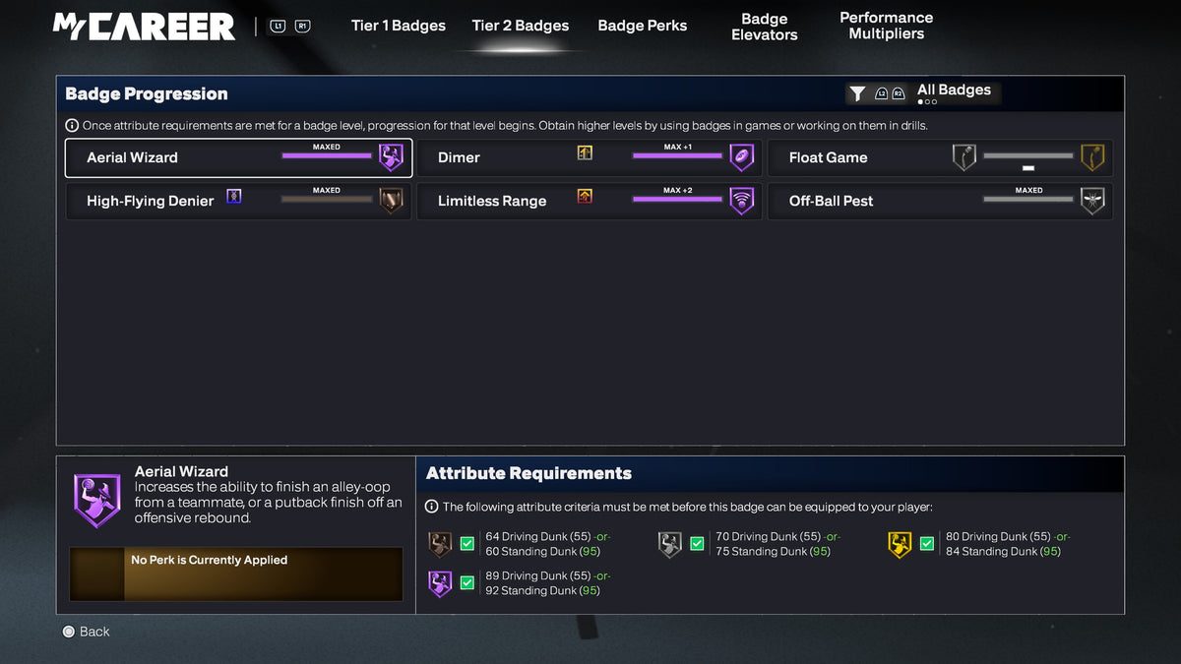Click the silver Float Game badge icon
Screen dimensions: 1181x664
coord(963,157)
